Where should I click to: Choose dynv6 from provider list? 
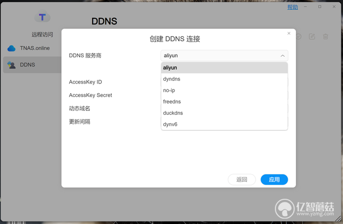(x=224, y=124)
